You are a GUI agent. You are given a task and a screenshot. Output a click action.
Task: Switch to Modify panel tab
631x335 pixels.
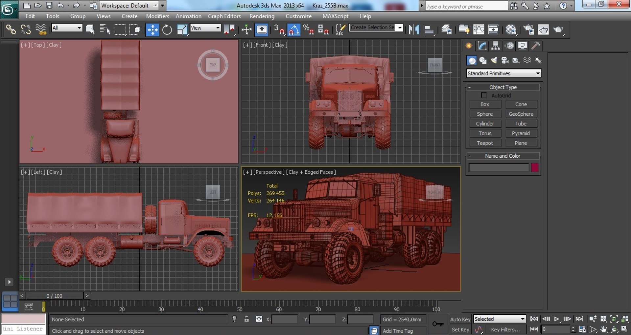pos(482,46)
